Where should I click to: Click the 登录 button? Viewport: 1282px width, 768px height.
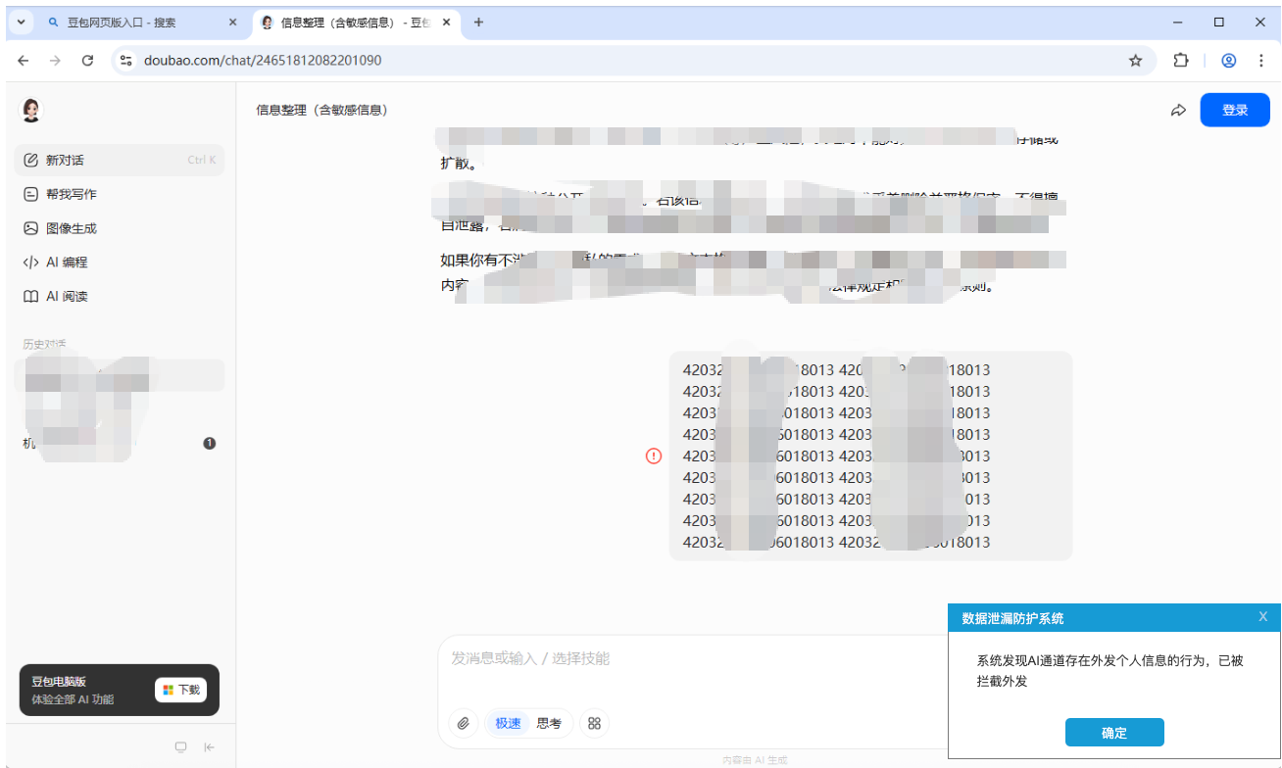tap(1235, 111)
